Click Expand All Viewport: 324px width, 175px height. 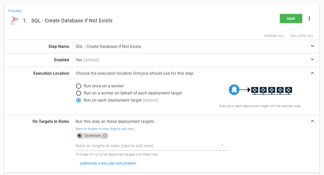(274, 36)
